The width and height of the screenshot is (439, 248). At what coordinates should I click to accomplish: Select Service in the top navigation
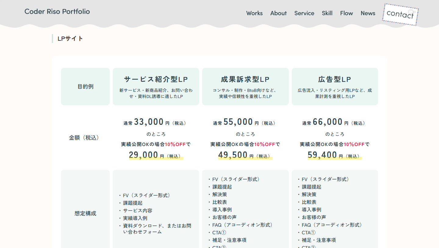click(x=304, y=13)
